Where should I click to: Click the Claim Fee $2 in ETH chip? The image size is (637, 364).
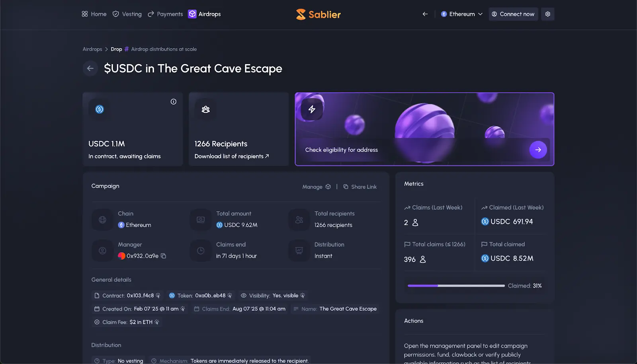[x=127, y=322]
